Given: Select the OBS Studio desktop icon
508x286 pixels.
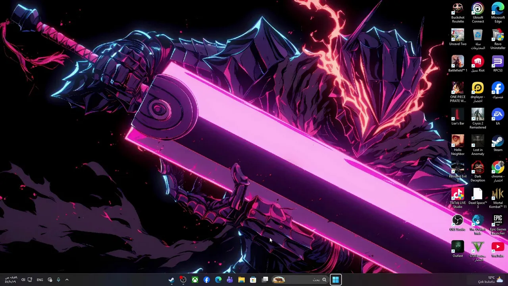Looking at the screenshot, I should click(458, 223).
